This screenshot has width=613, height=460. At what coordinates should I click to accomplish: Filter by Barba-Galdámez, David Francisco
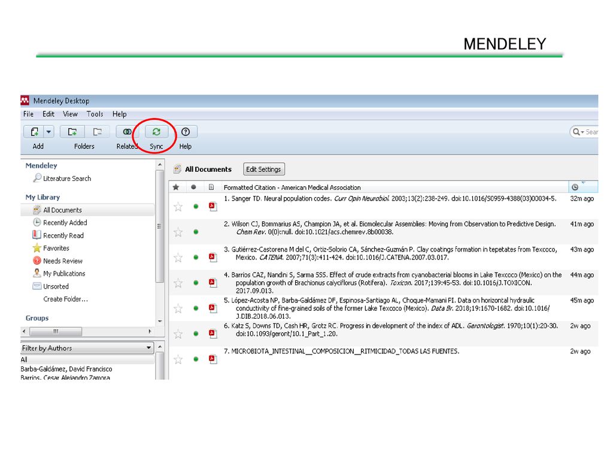(66, 369)
